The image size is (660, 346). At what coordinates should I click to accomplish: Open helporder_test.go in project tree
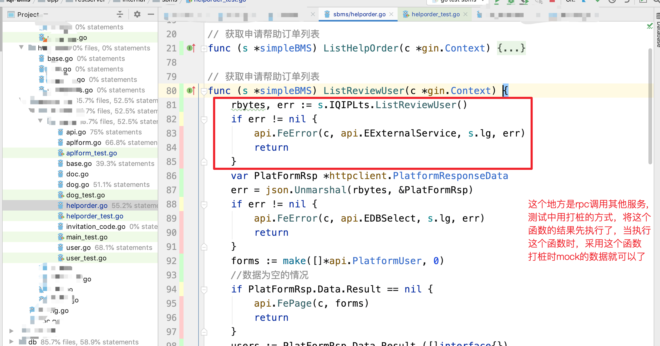click(x=80, y=216)
